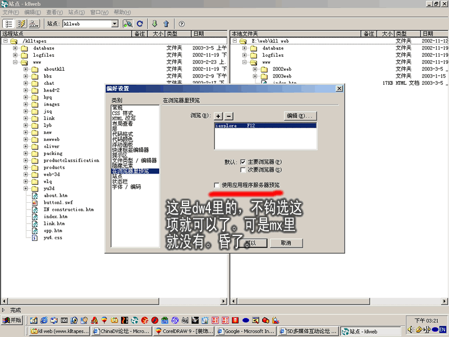
Task: Open the 站点 kllweb dropdown
Action: pyautogui.click(x=114, y=24)
